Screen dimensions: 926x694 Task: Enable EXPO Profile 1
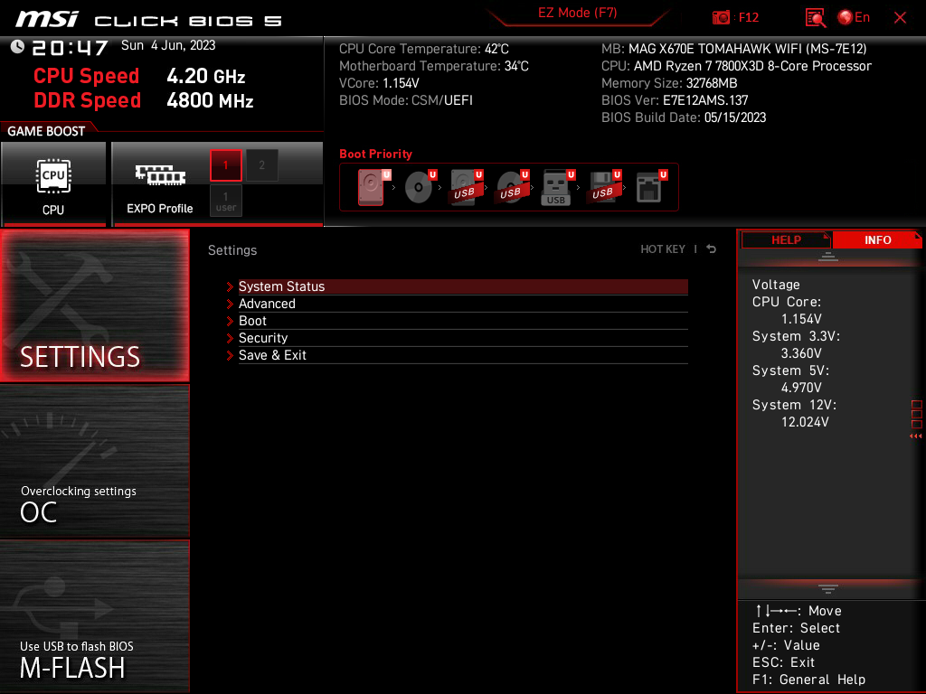click(226, 165)
